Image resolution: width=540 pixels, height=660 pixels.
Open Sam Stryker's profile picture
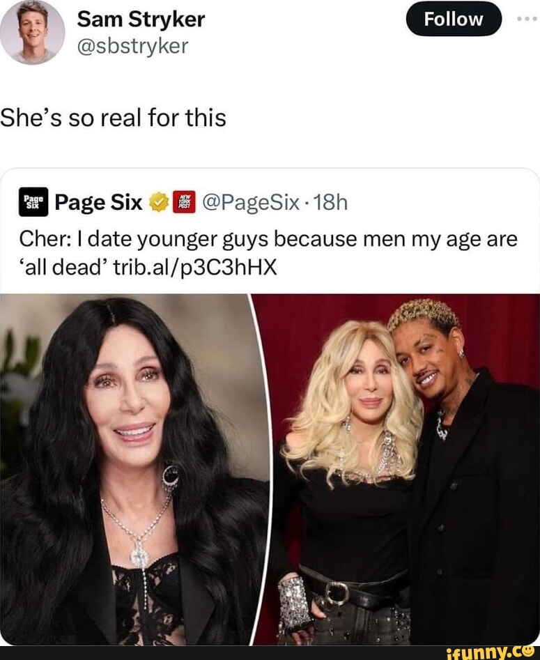click(32, 32)
